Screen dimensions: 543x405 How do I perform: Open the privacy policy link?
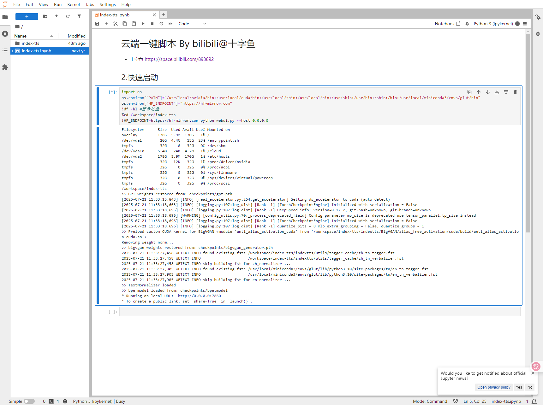point(494,387)
